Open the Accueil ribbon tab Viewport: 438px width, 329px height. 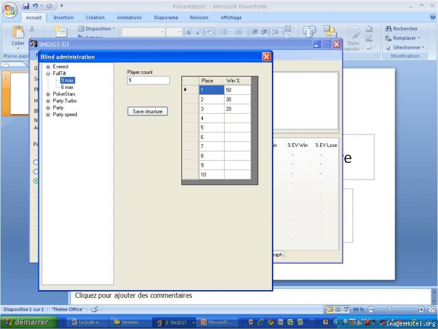[33, 18]
